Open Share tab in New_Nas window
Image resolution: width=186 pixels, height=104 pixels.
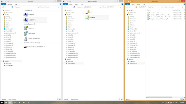coord(139,4)
